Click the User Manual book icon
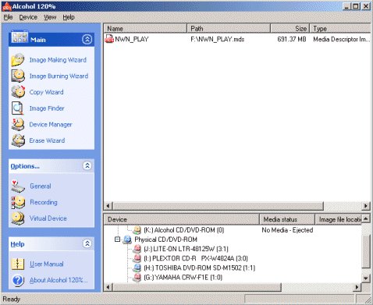Image resolution: width=373 pixels, height=305 pixels. [18, 264]
